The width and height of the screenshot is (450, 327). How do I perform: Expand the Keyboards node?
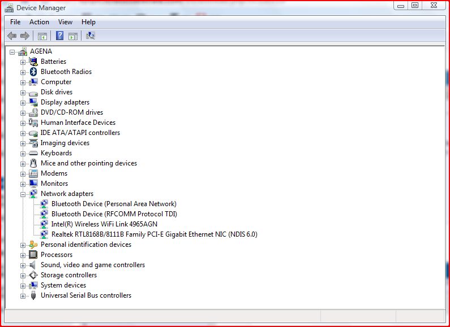point(23,154)
